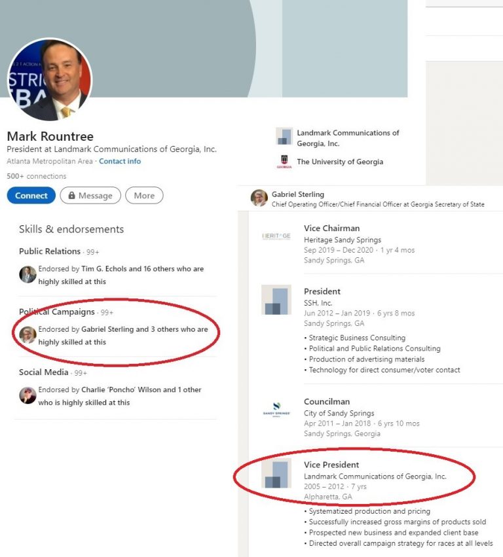Open the Social Media skill
503x557 pixels.
click(x=44, y=372)
